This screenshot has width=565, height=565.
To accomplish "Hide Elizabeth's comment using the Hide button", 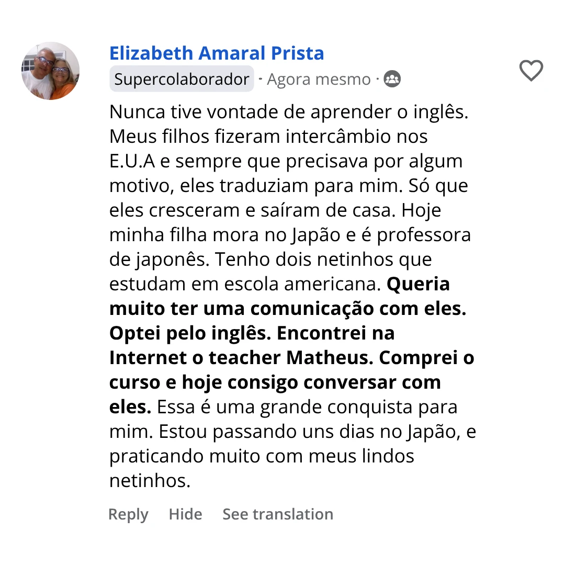I will tap(185, 514).
